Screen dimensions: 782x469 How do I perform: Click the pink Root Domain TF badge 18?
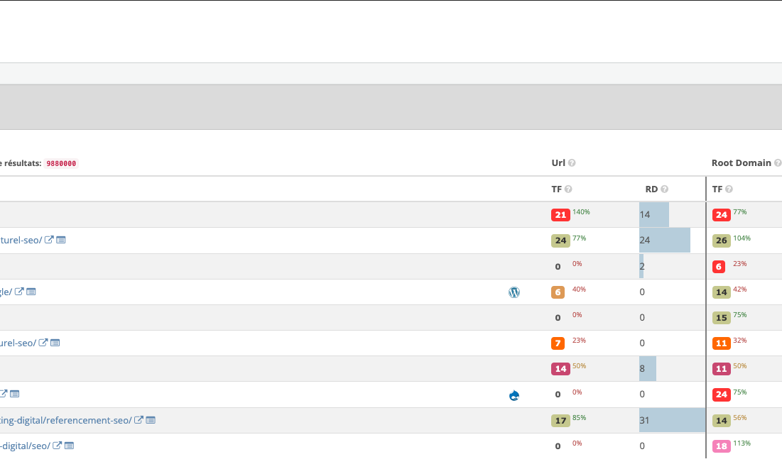pyautogui.click(x=722, y=446)
